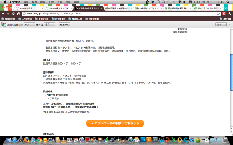The width and height of the screenshot is (233, 145).
Task: Open the 工作好幫襯 bookmark folder
Action: [x=25, y=19]
